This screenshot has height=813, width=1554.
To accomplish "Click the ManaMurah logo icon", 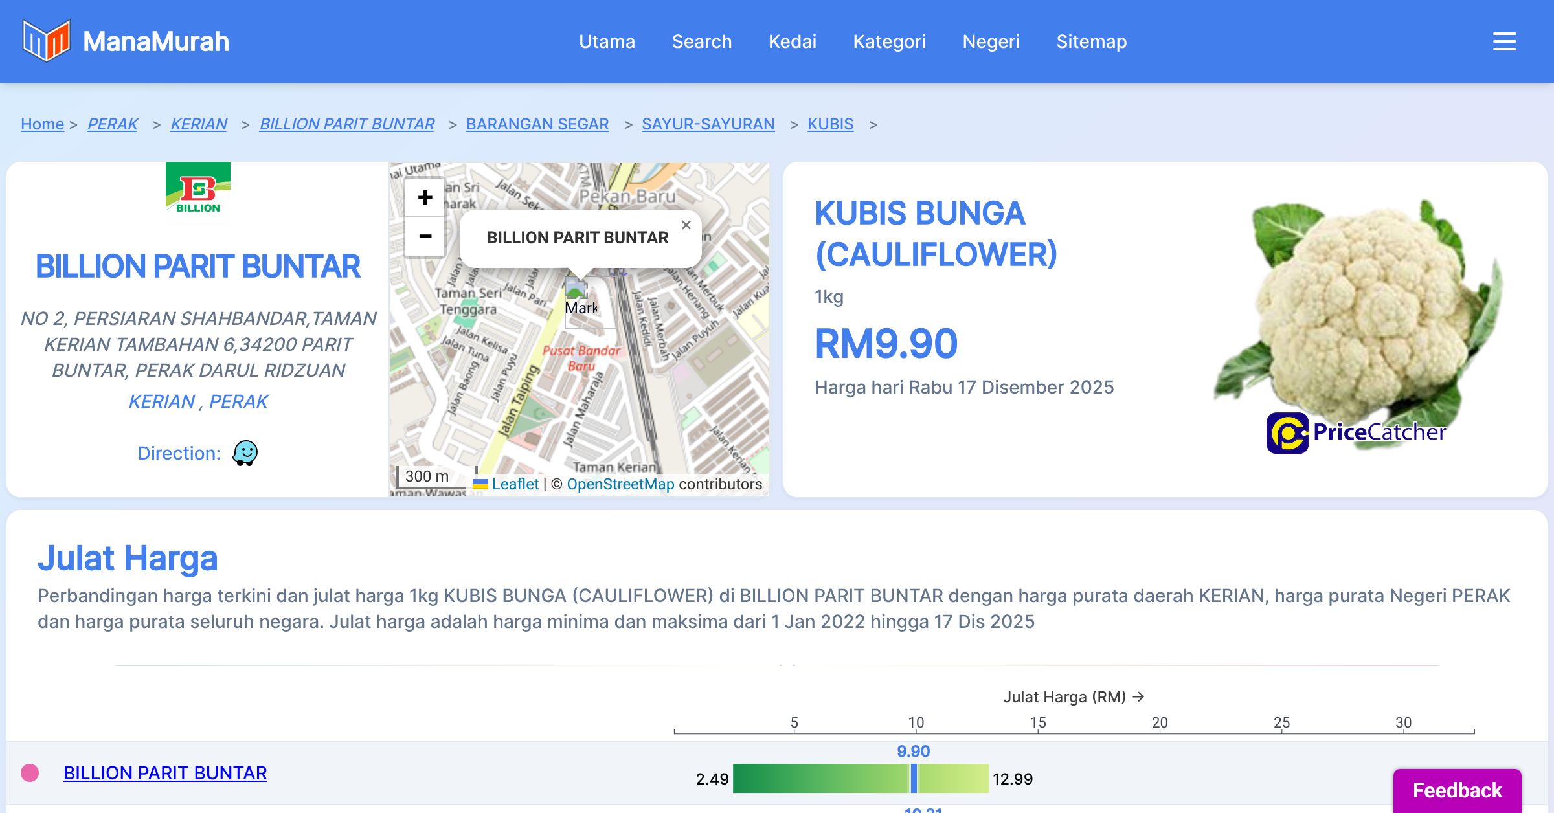I will click(x=46, y=41).
